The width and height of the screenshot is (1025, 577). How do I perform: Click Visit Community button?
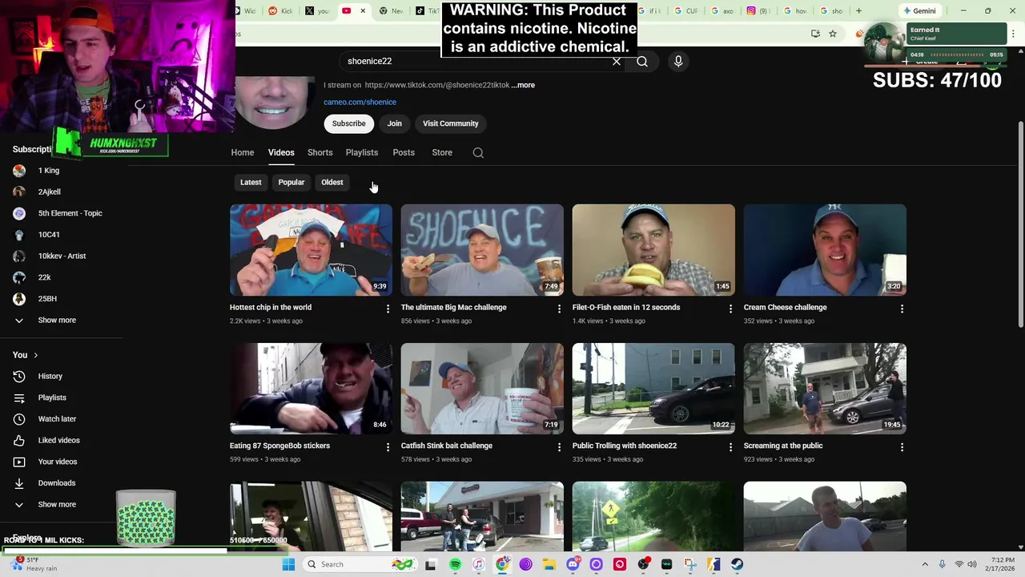[451, 123]
